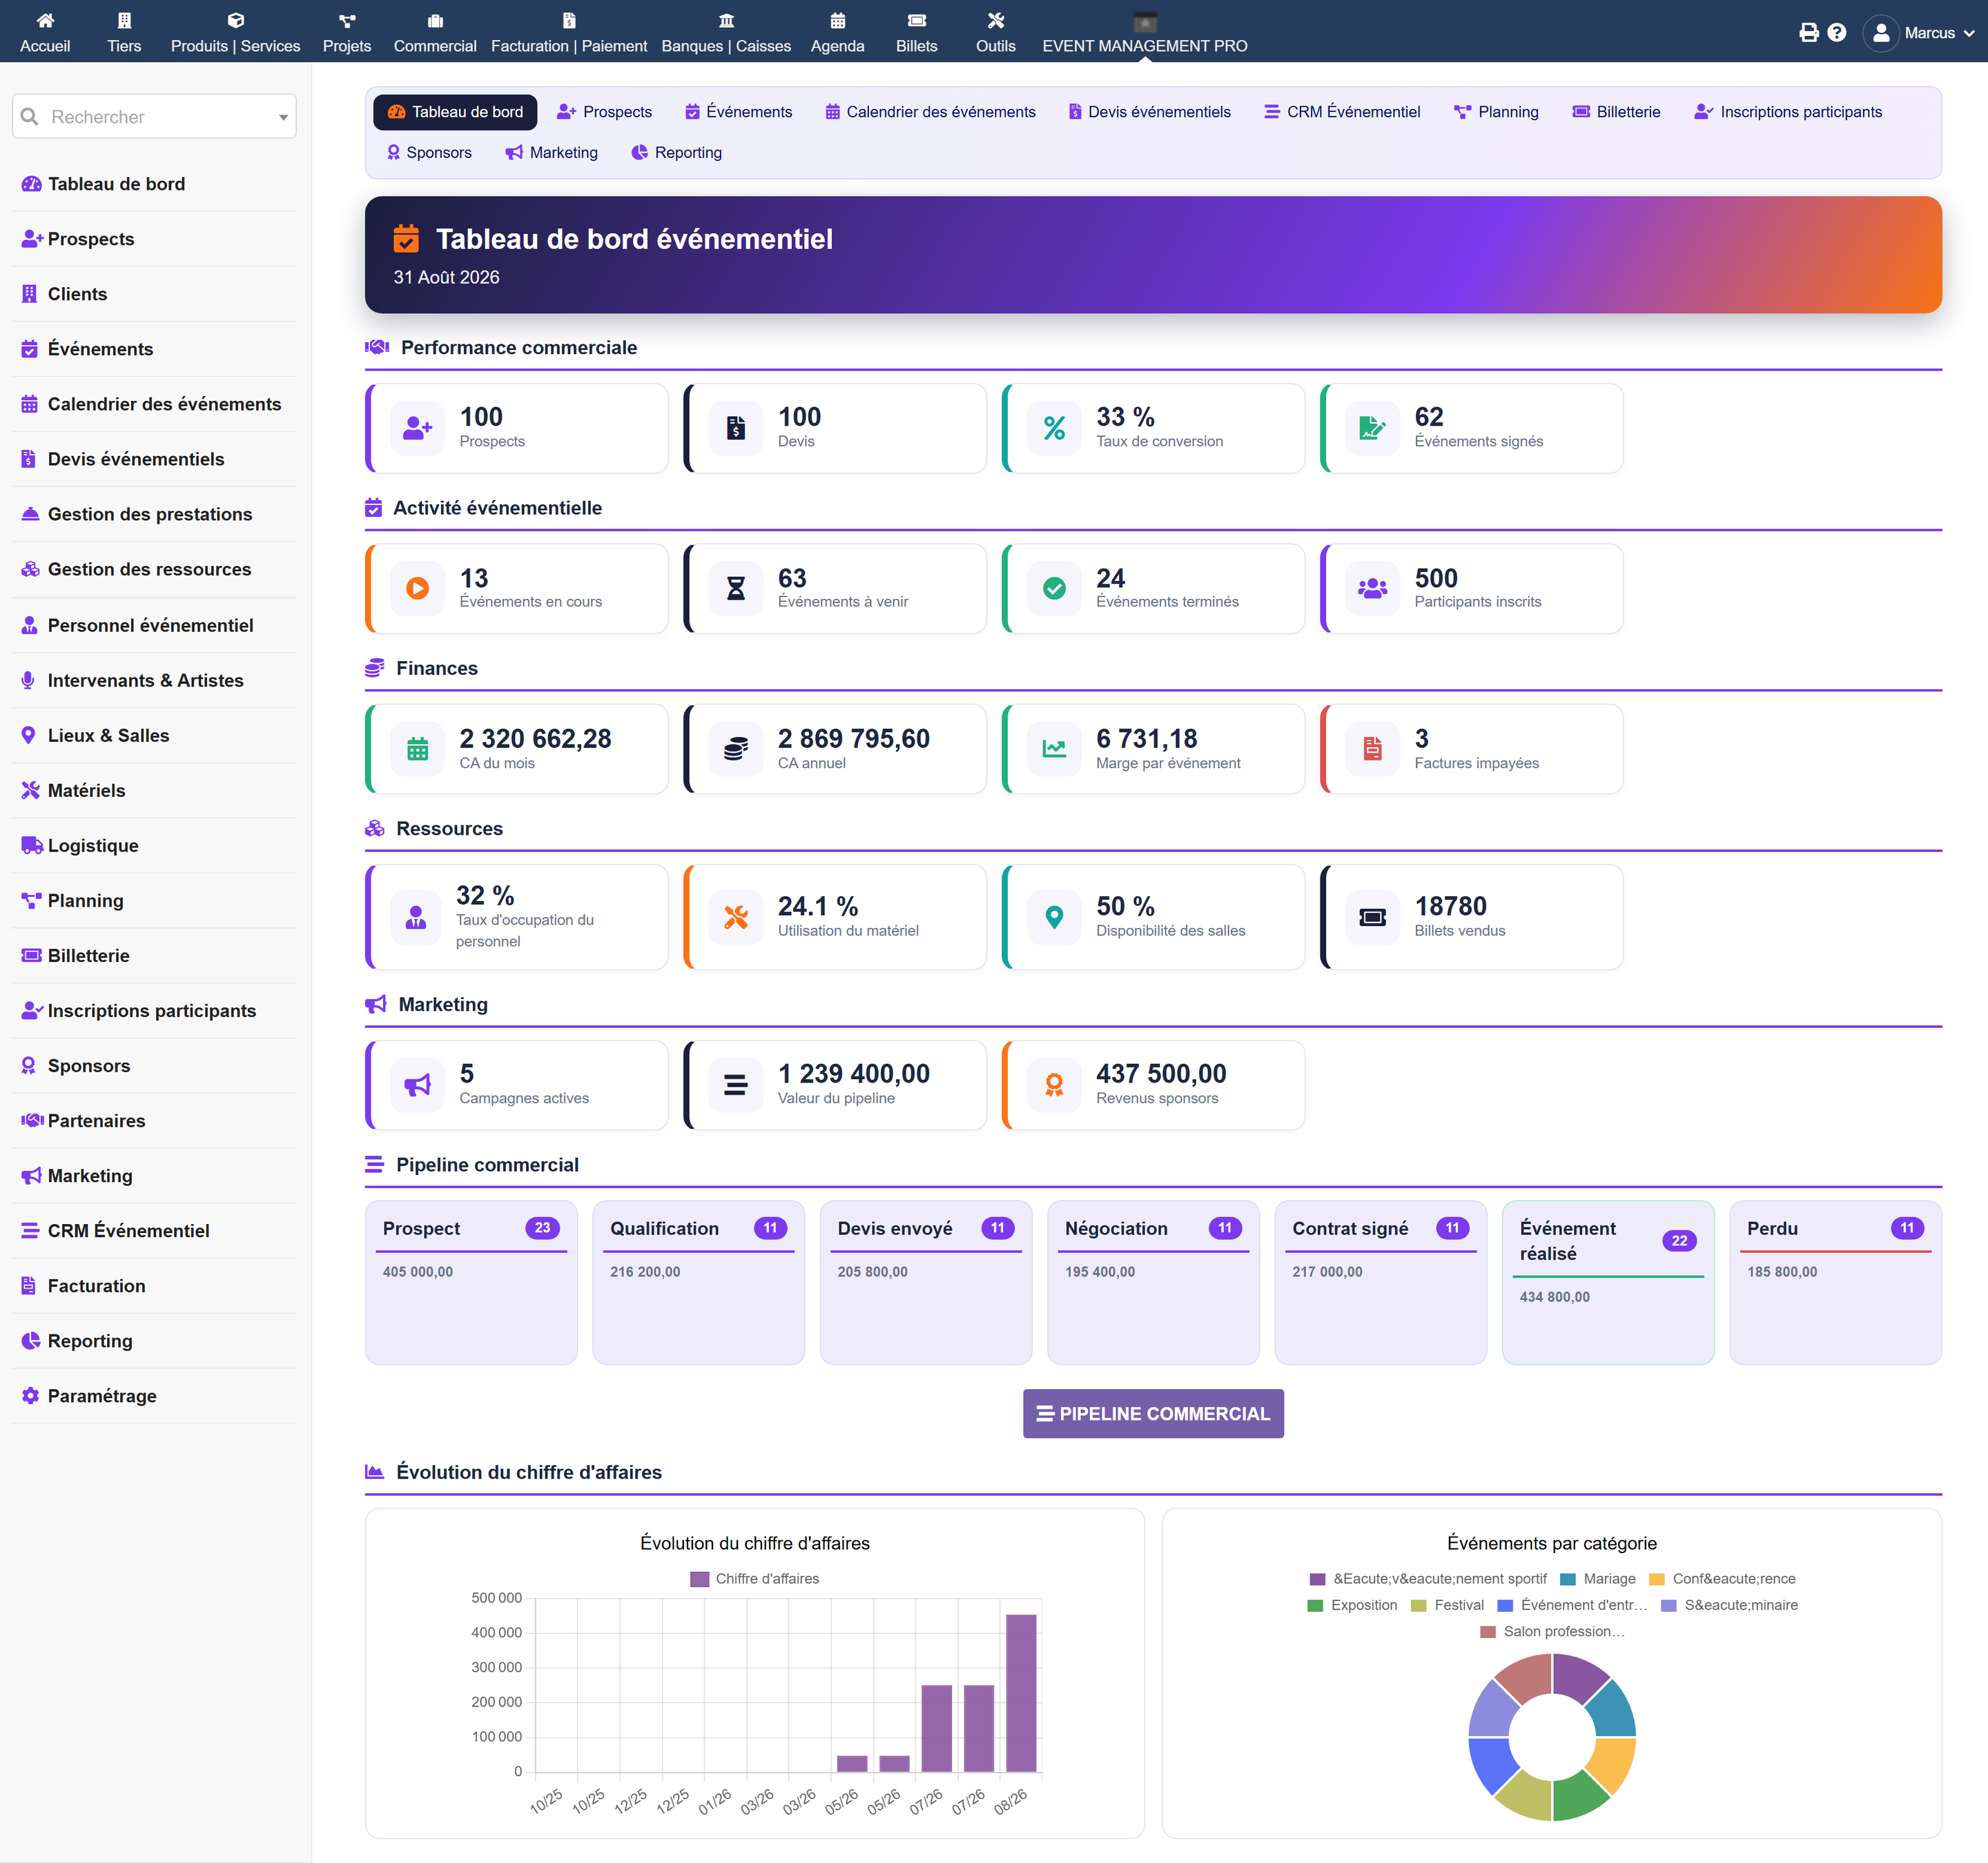Click the Disponibilité des salles pin icon

click(x=1054, y=916)
